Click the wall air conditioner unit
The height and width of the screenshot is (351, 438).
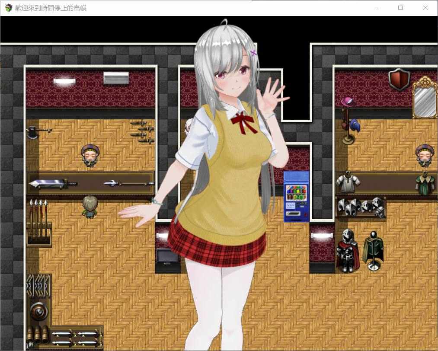[x=116, y=78]
